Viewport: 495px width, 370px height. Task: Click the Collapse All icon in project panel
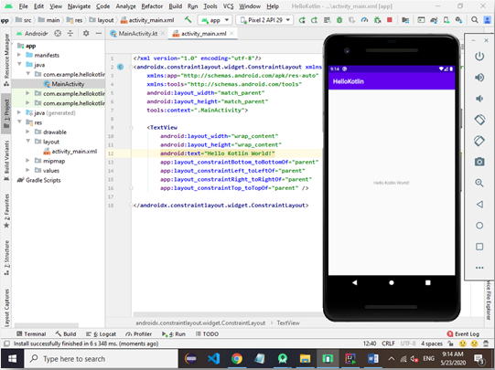[x=70, y=33]
